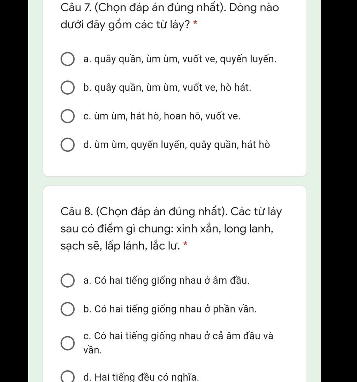The height and width of the screenshot is (382, 357).
Task: Click answer text ending with 'hò hát.'
Action: tap(167, 87)
